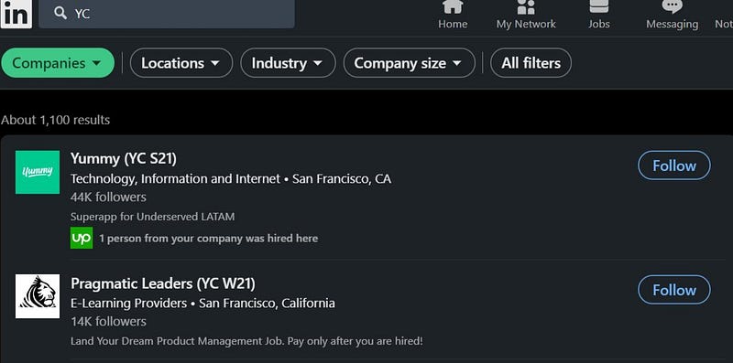Follow Pragmatic Leaders (YC W21)
This screenshot has width=733, height=363.
674,290
